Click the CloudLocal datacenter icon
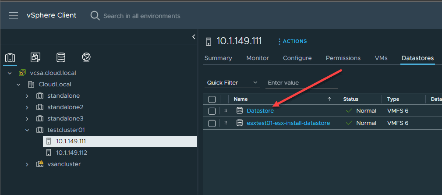442x195 pixels. coord(31,84)
